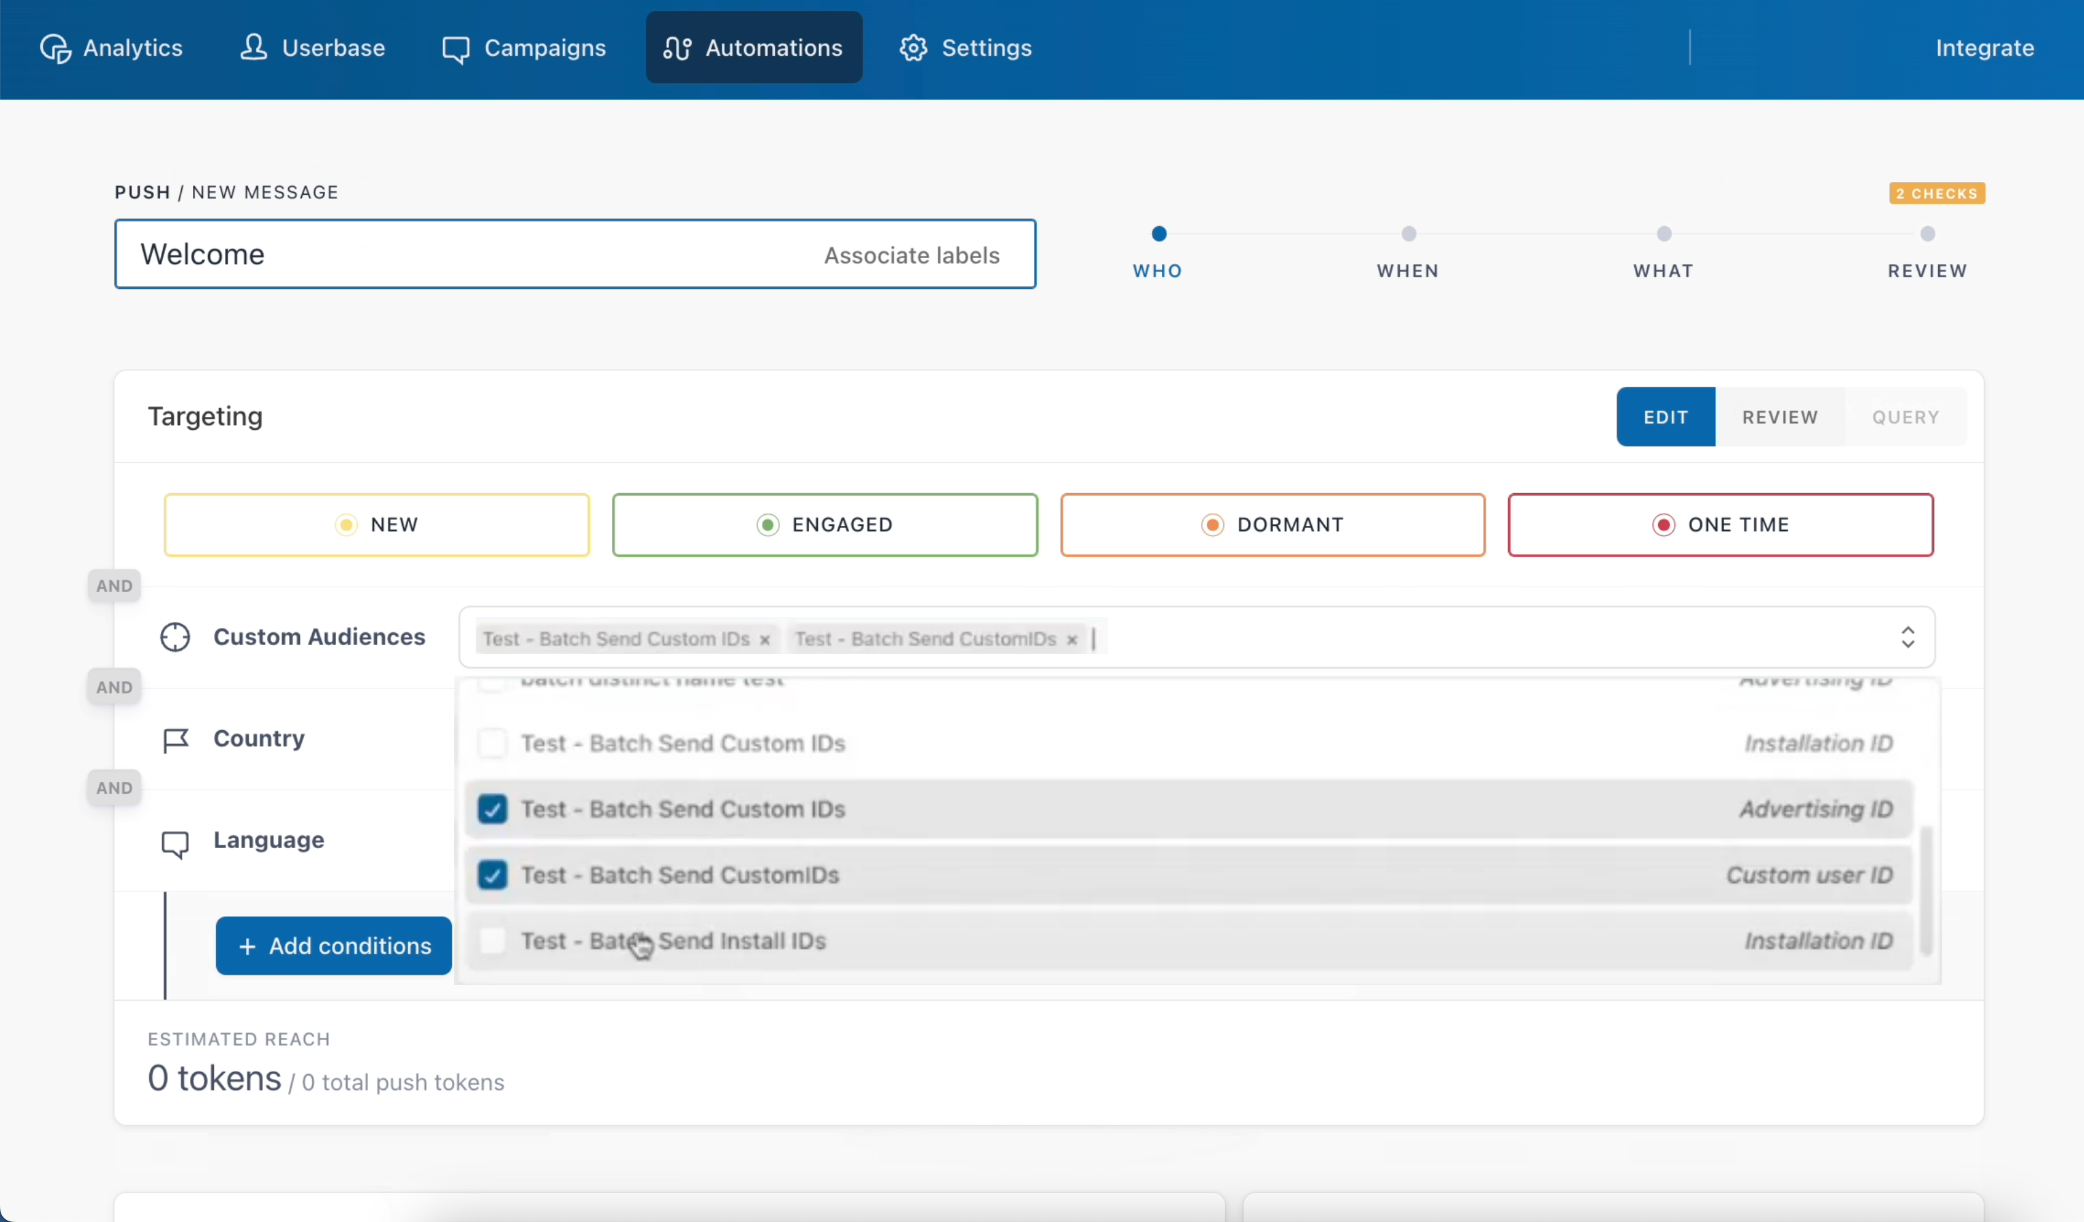Check Test - Batch Send Install IDs option
Screen dimensions: 2084x1222
coord(492,941)
